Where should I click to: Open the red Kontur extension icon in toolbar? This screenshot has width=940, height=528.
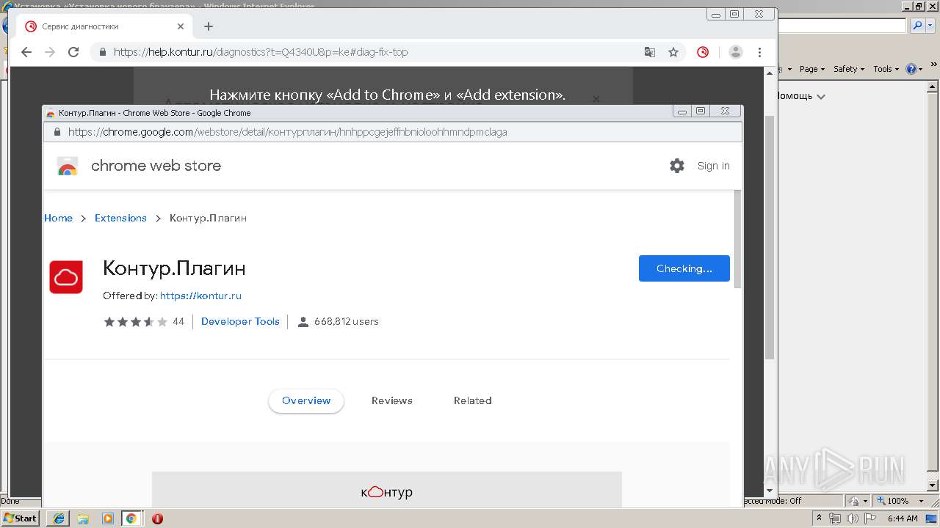click(703, 52)
